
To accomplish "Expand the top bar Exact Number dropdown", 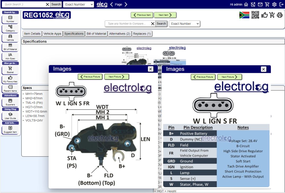I will click(x=79, y=4).
